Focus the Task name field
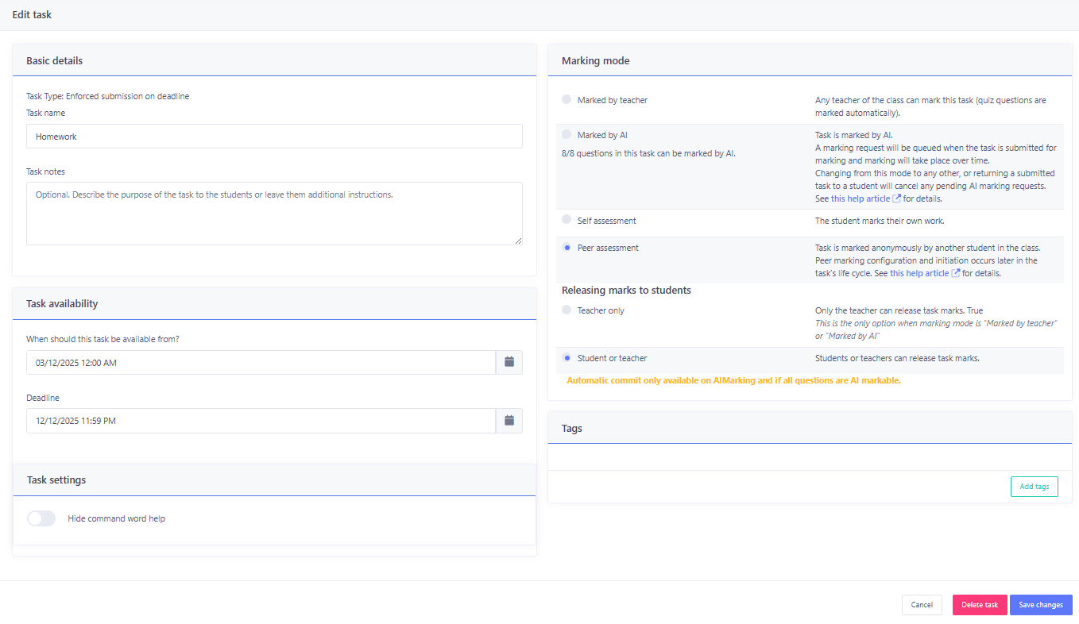This screenshot has height=624, width=1079. point(274,137)
